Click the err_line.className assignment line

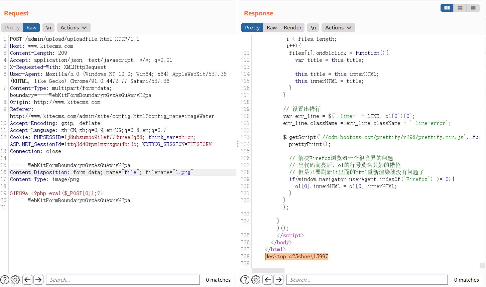click(367, 123)
